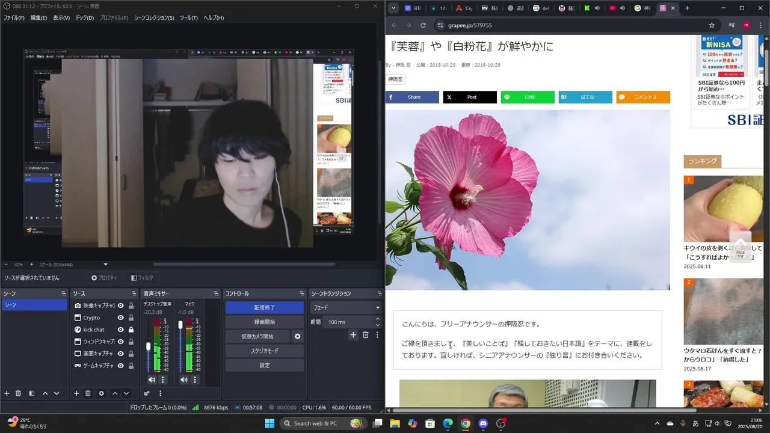Undock the 音声ミキサー panel
The height and width of the screenshot is (433, 770).
[x=216, y=293]
